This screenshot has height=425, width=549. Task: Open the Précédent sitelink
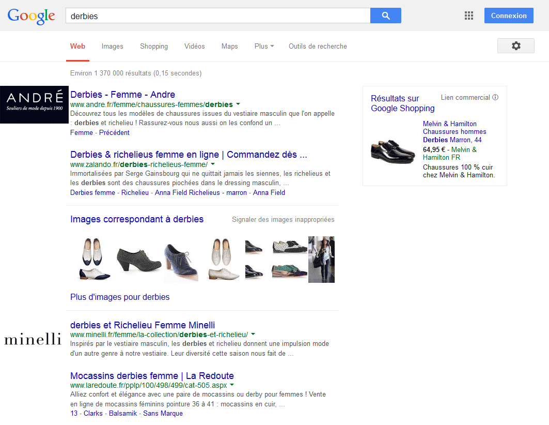click(114, 132)
